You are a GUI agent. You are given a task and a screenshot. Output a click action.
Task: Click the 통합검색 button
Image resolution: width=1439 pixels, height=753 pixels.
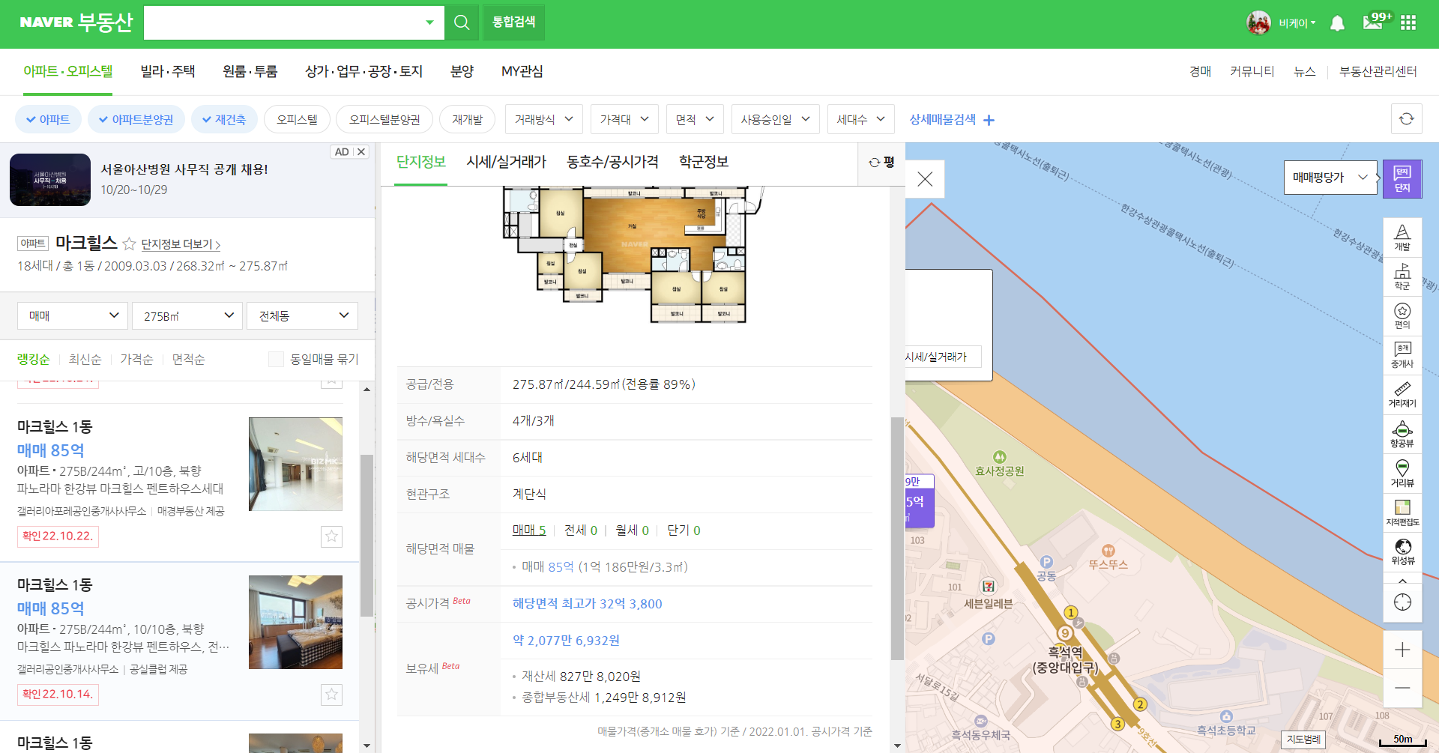(x=513, y=22)
